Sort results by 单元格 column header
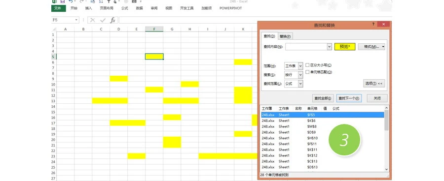Screen dimensions: 444x181 pos(312,108)
